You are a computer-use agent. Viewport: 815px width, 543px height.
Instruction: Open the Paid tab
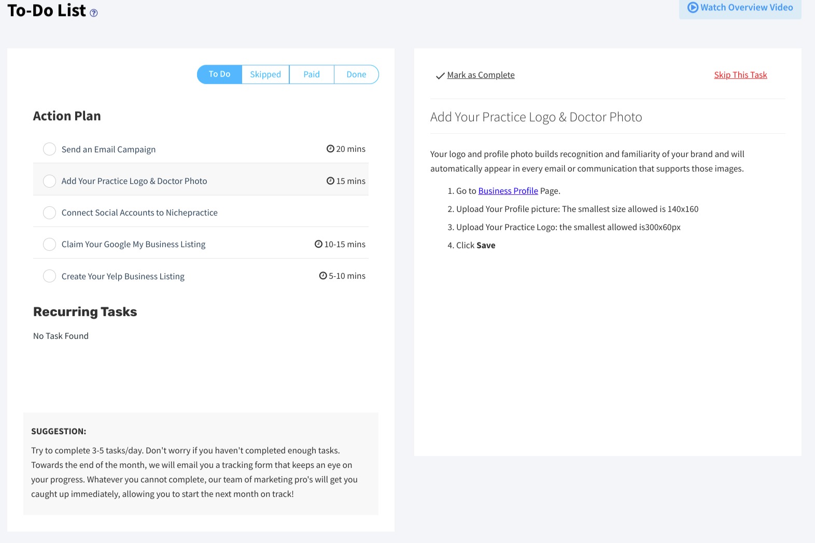[x=312, y=75]
